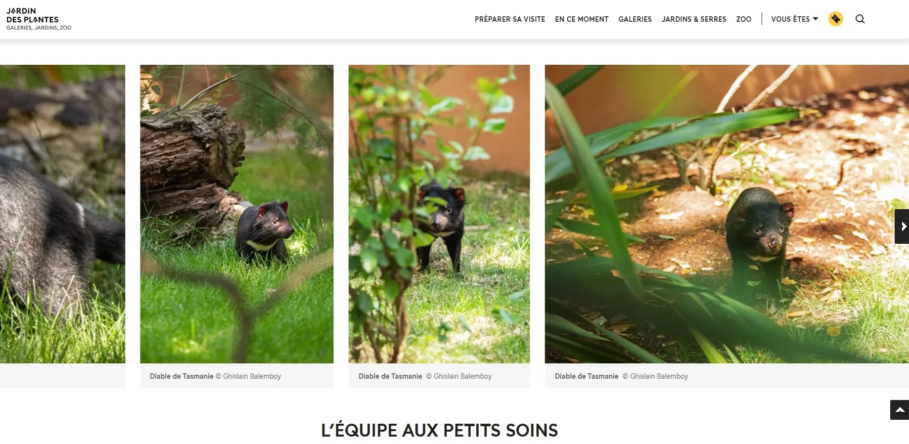This screenshot has width=909, height=444.
Task: Expand the VOUS ÊTES dropdown
Action: coord(794,19)
